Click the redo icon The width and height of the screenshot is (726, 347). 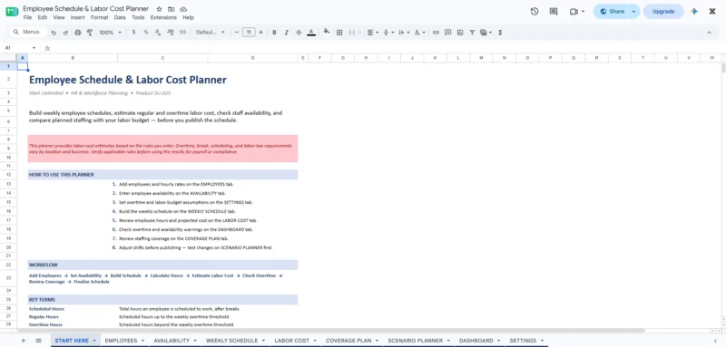(x=65, y=33)
